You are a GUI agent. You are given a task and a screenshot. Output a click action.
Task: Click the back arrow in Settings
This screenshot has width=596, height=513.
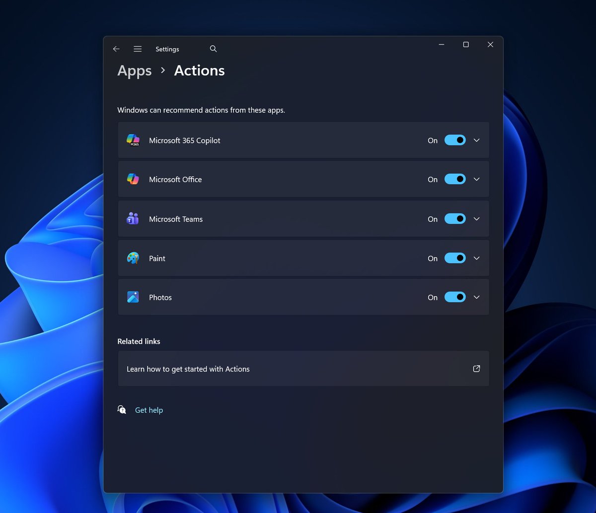coord(116,49)
